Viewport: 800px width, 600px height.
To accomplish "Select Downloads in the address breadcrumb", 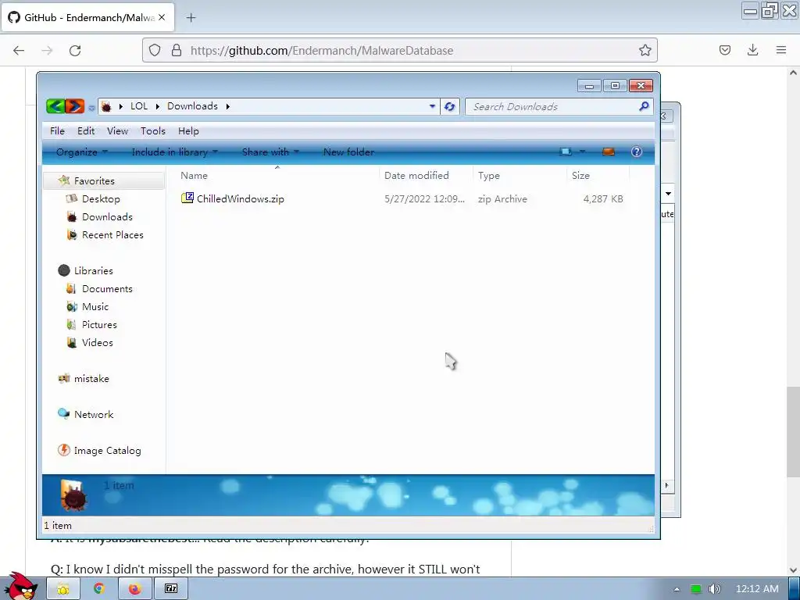I will click(192, 106).
